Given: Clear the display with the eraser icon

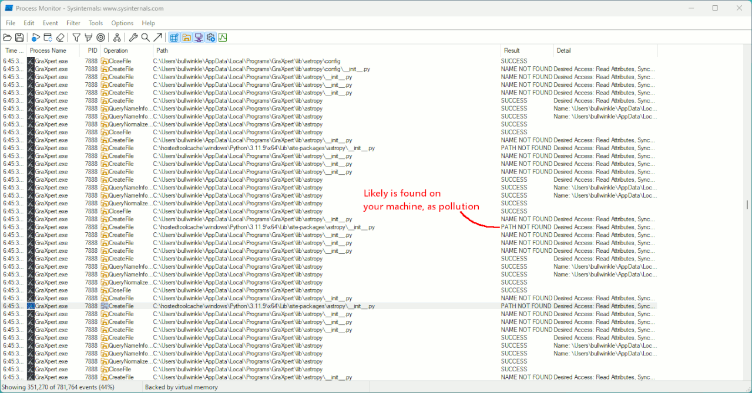Looking at the screenshot, I should click(60, 38).
